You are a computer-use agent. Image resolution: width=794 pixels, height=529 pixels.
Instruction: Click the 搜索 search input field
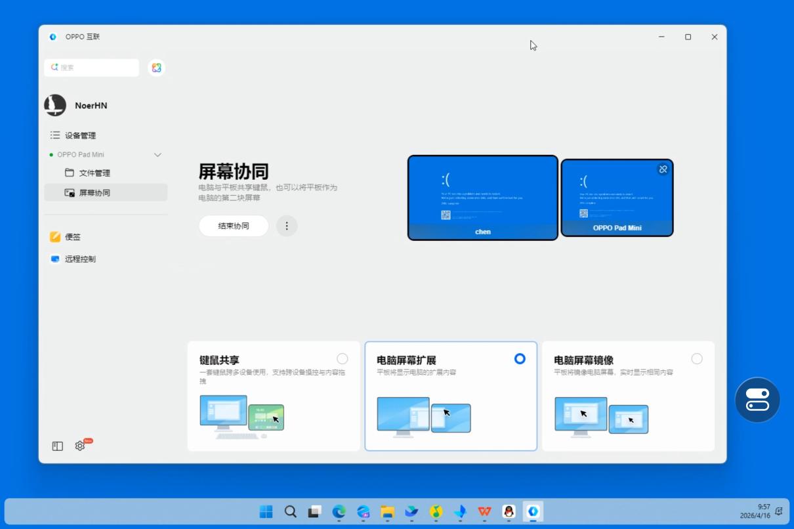click(92, 68)
